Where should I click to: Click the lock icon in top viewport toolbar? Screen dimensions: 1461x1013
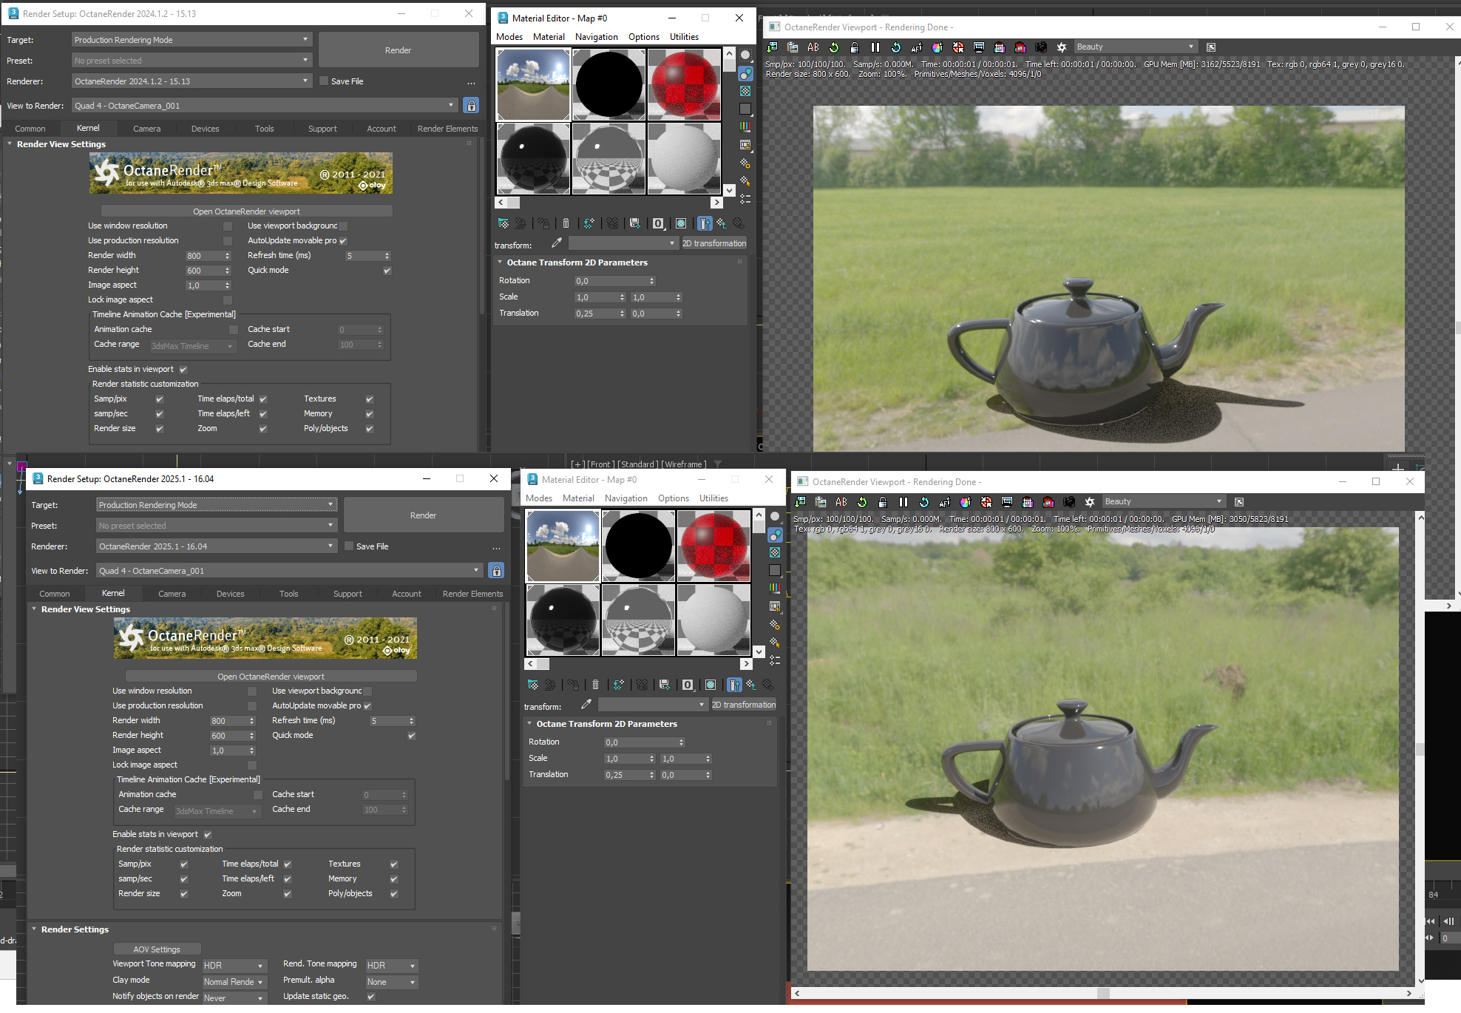(855, 47)
